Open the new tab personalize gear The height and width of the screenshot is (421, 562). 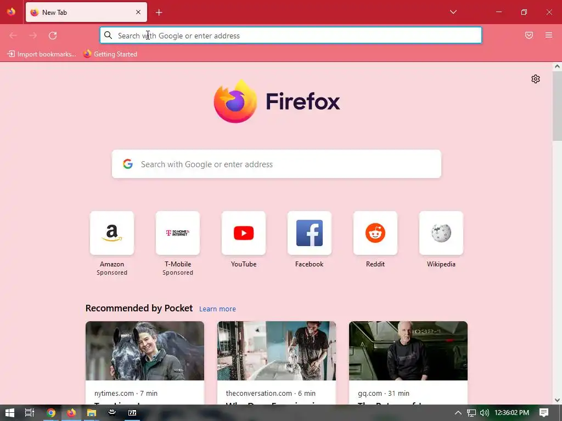point(536,79)
